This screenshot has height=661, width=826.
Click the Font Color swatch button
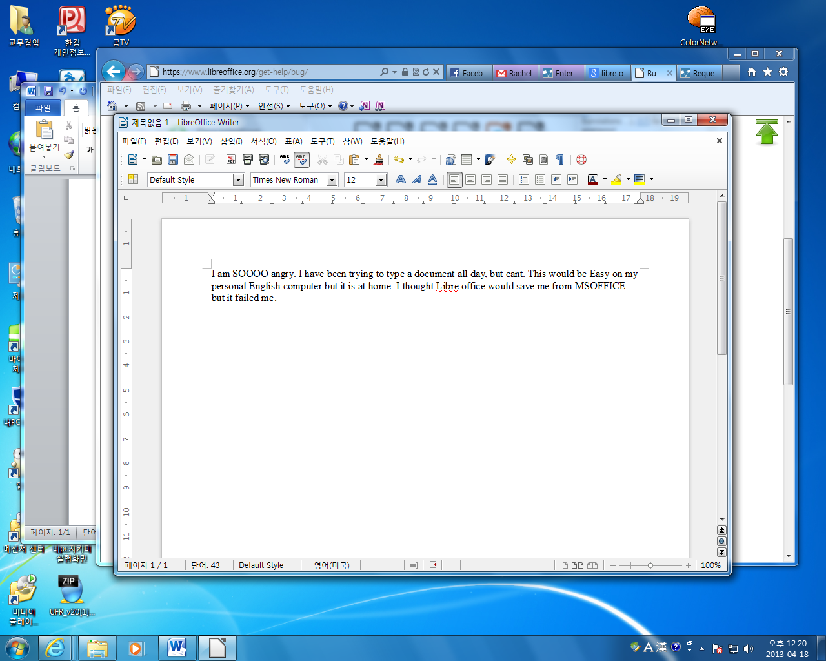593,179
